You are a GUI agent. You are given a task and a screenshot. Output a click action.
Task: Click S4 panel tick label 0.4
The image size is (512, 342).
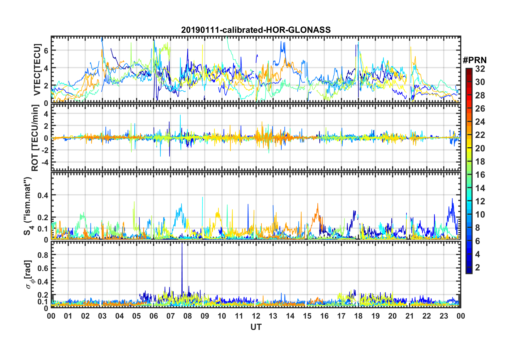[x=43, y=195]
